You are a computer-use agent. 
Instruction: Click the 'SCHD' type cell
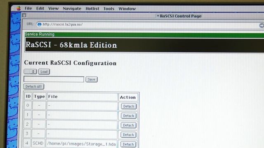pos(38,143)
